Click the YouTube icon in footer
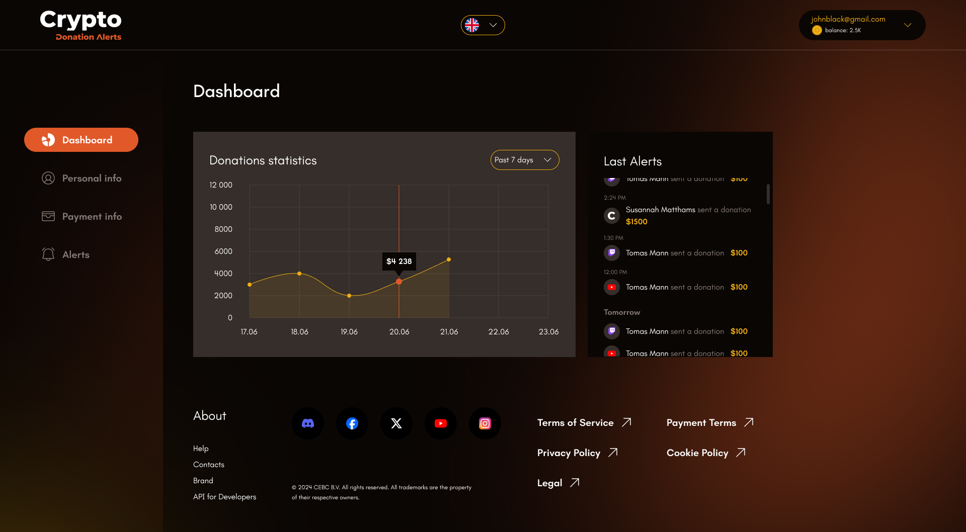The height and width of the screenshot is (532, 966). pos(441,423)
